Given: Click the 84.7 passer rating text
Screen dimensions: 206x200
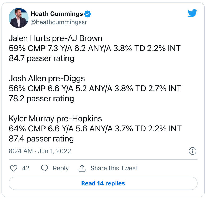Looking at the screenshot, I should pos(42,59).
